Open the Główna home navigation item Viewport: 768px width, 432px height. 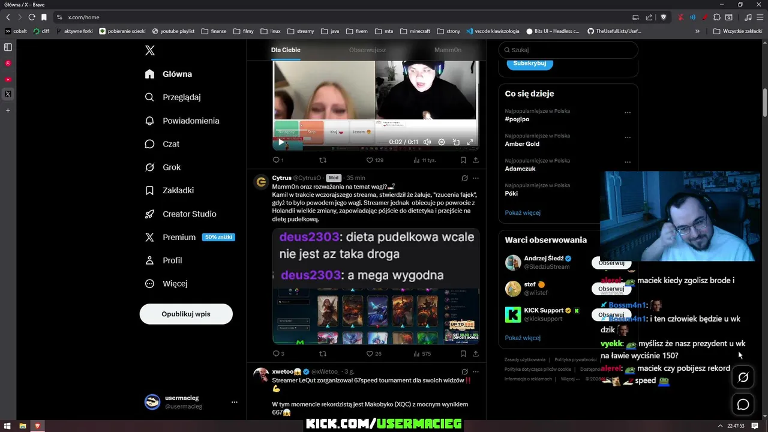coord(169,74)
